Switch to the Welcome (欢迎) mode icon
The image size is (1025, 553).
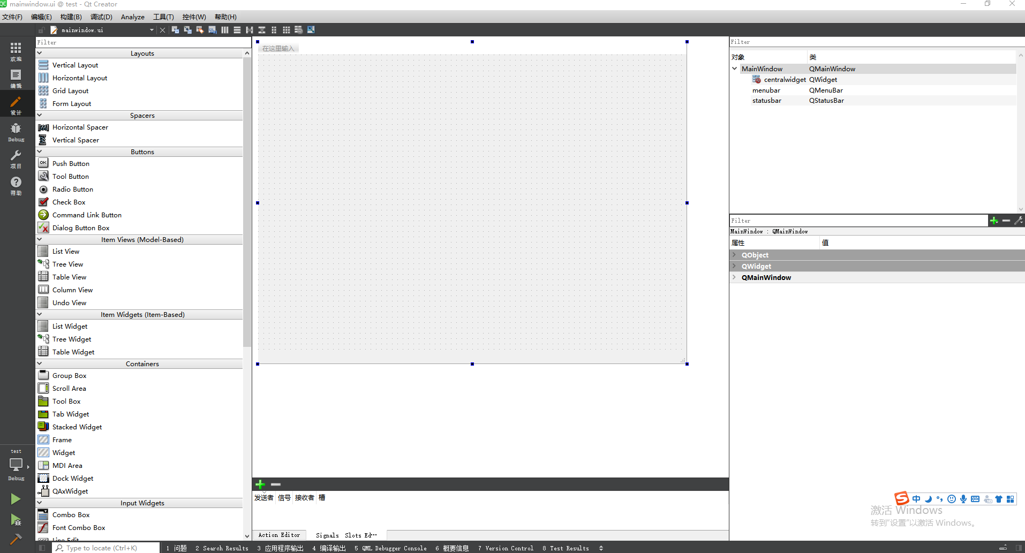point(16,52)
